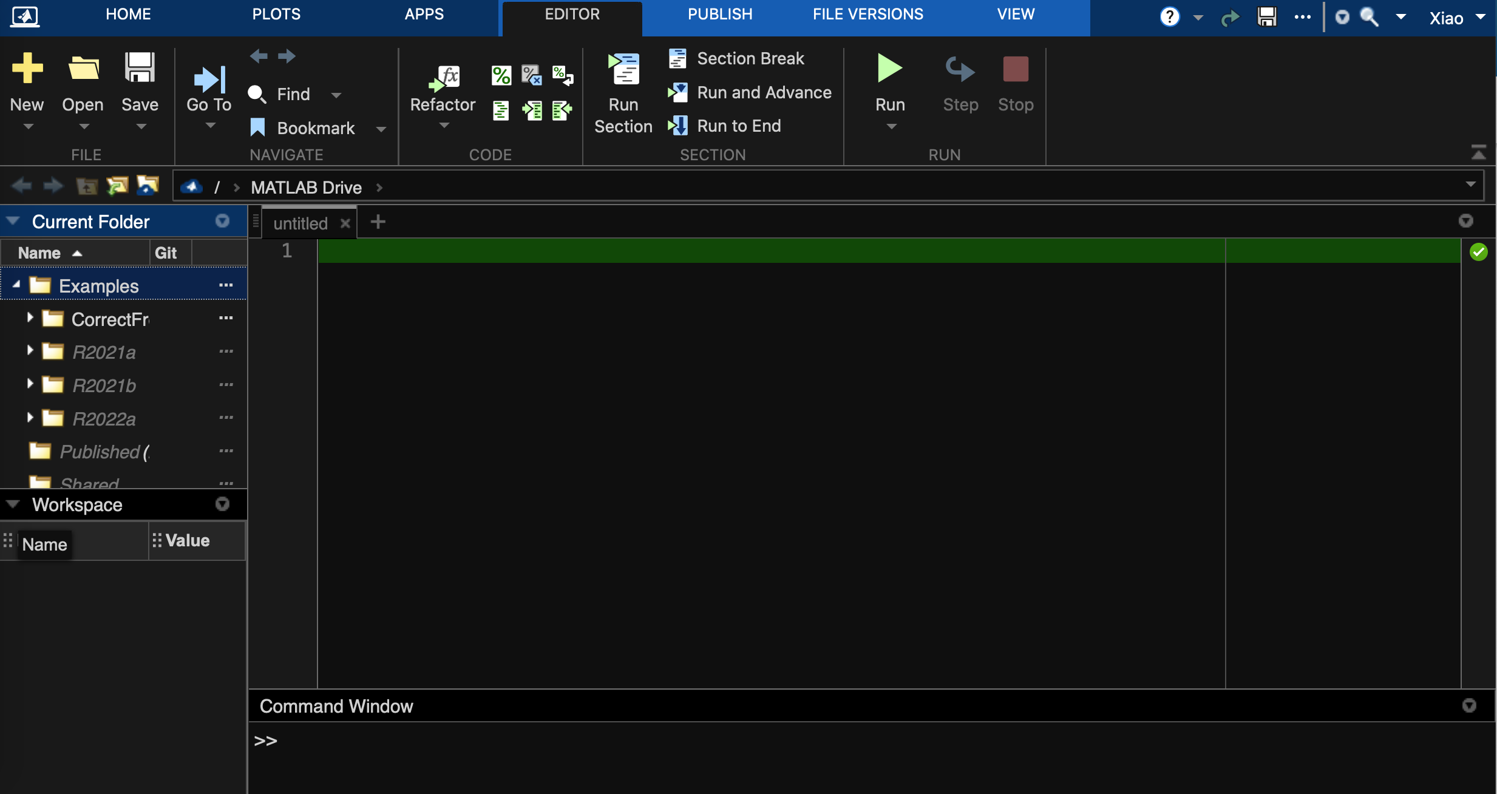Click the Increase indent icon
The width and height of the screenshot is (1497, 794).
click(532, 110)
